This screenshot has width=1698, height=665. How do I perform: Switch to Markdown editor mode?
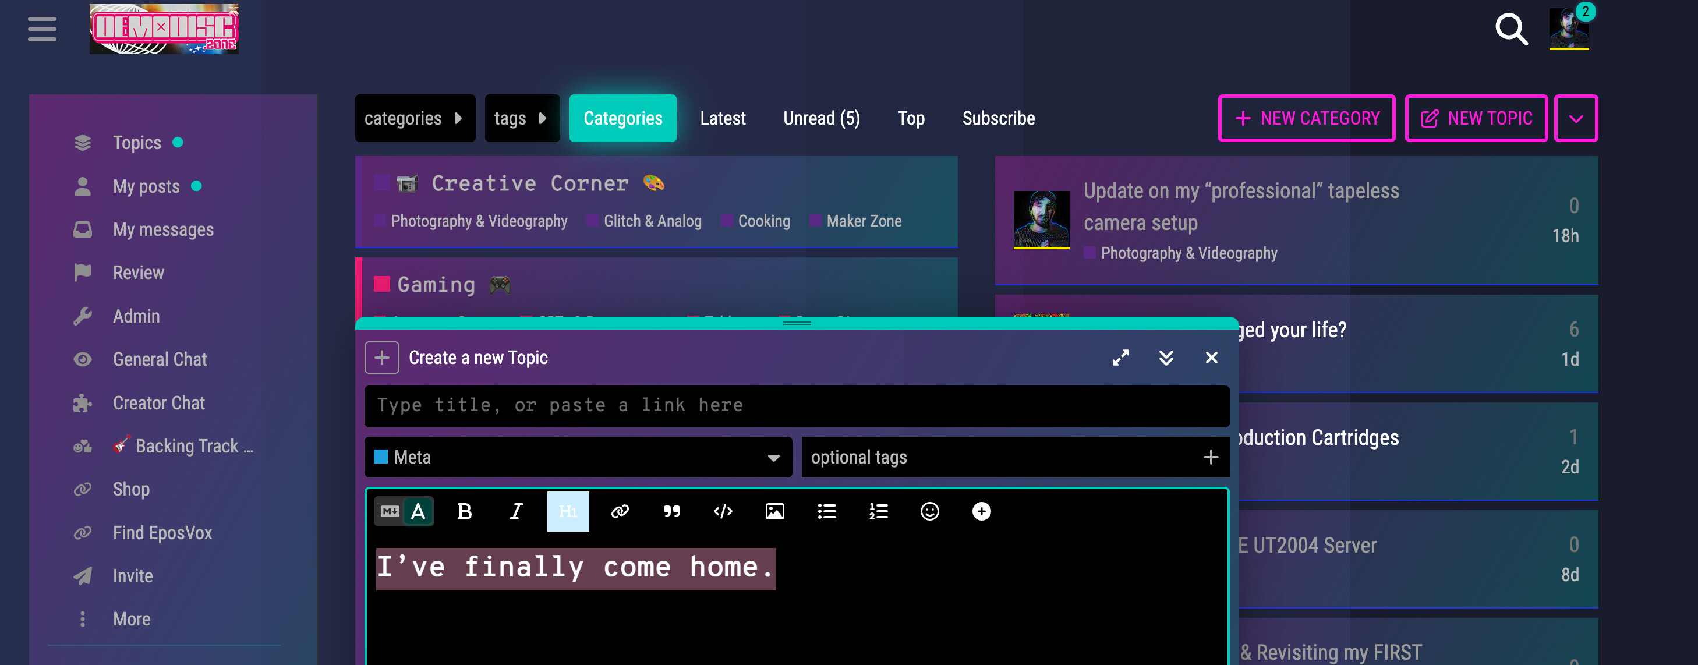click(x=390, y=511)
